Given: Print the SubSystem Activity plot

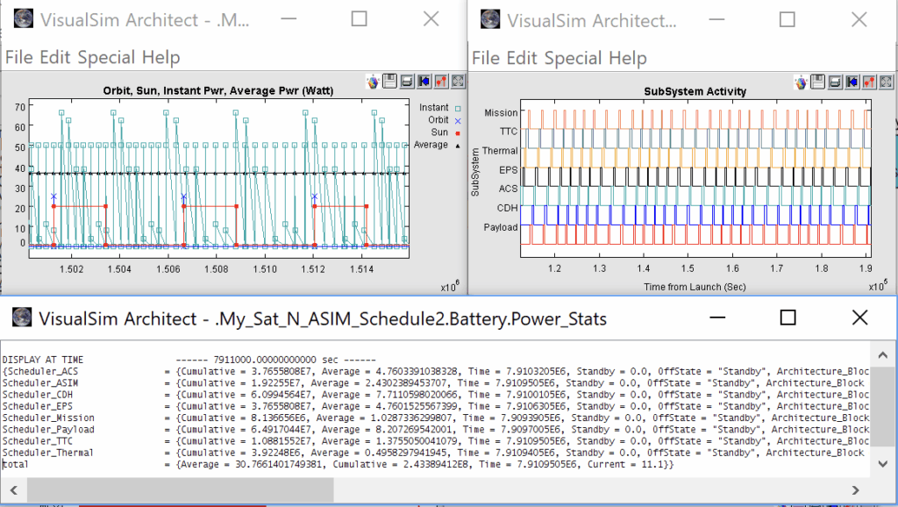Looking at the screenshot, I should tap(834, 82).
